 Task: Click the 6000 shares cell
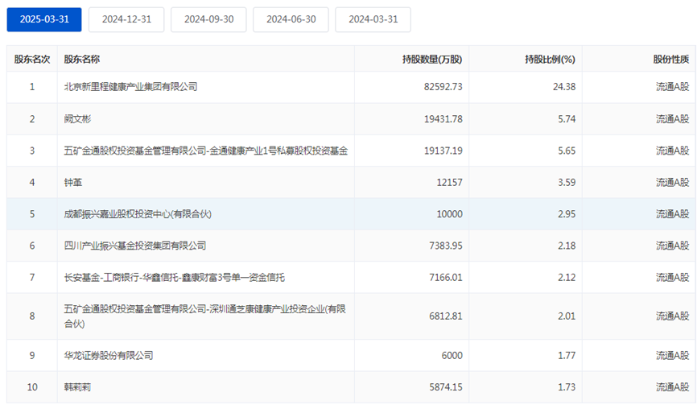tap(452, 355)
